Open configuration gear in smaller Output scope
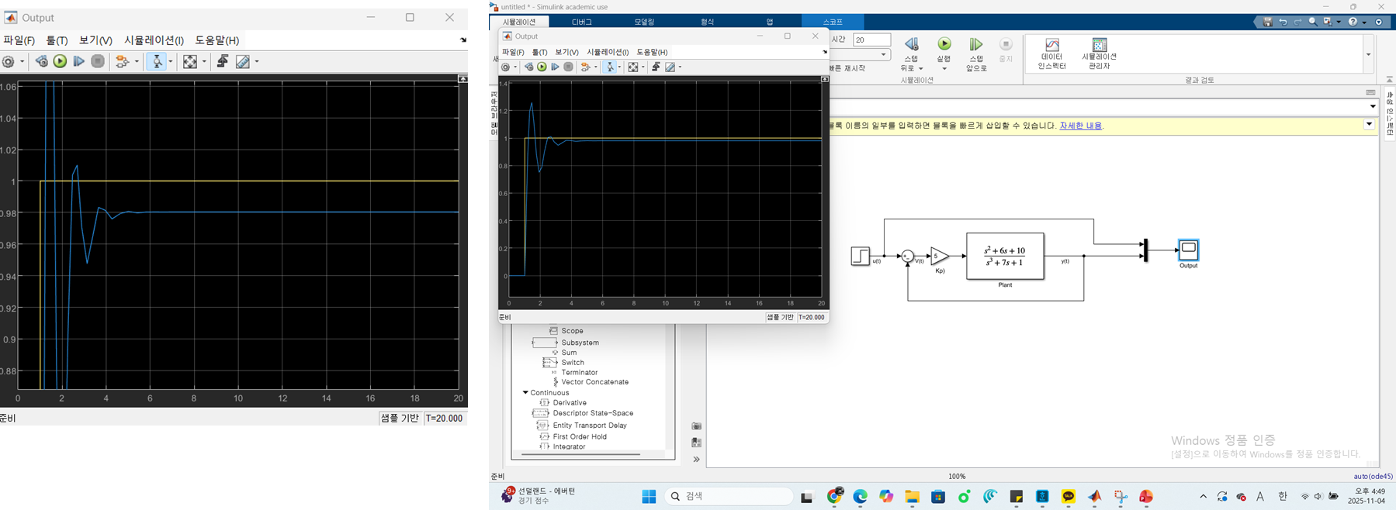1396x510 pixels. (505, 67)
